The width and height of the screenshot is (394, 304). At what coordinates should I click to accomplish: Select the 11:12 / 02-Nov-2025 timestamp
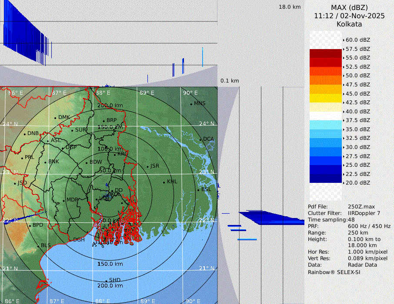pyautogui.click(x=349, y=16)
